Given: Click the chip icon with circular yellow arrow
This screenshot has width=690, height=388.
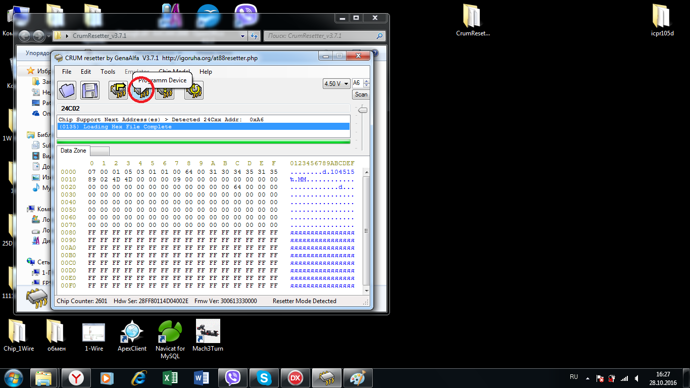Looking at the screenshot, I should [x=194, y=90].
